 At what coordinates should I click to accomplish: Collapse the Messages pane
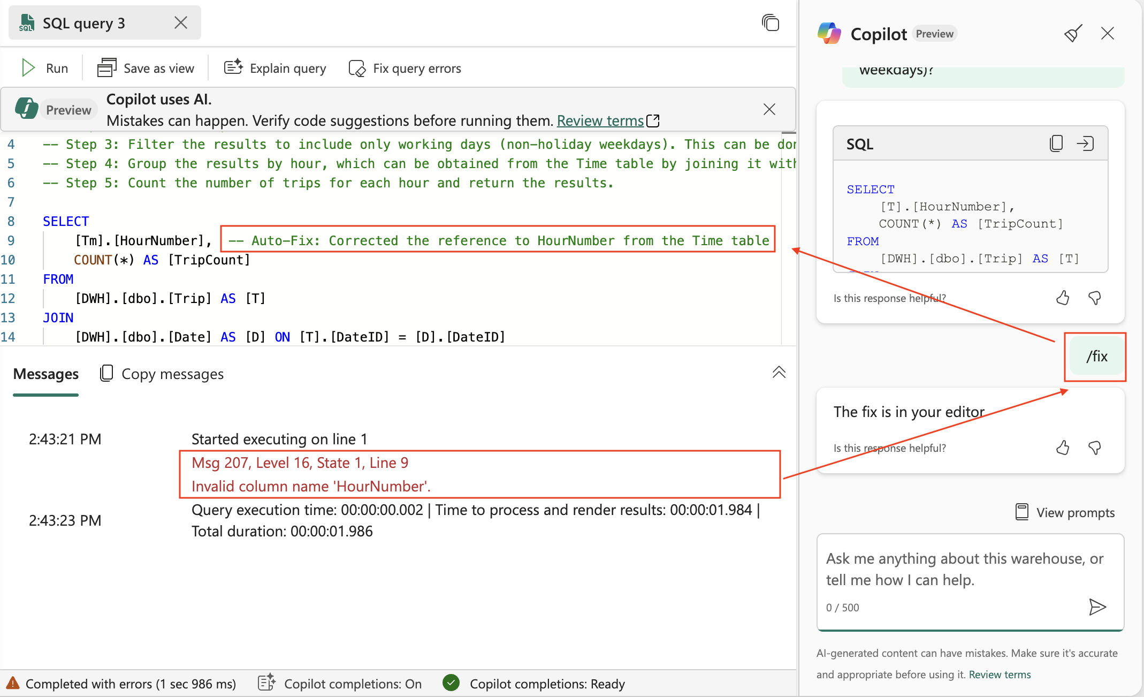(779, 373)
